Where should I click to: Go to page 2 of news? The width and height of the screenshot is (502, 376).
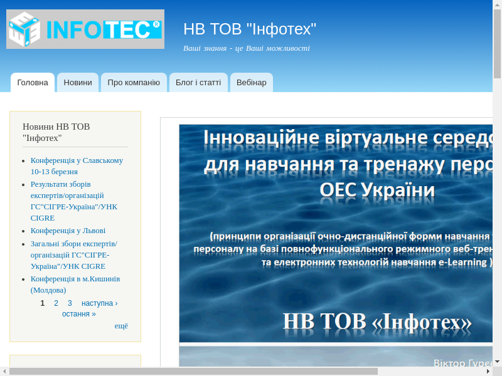pyautogui.click(x=56, y=303)
